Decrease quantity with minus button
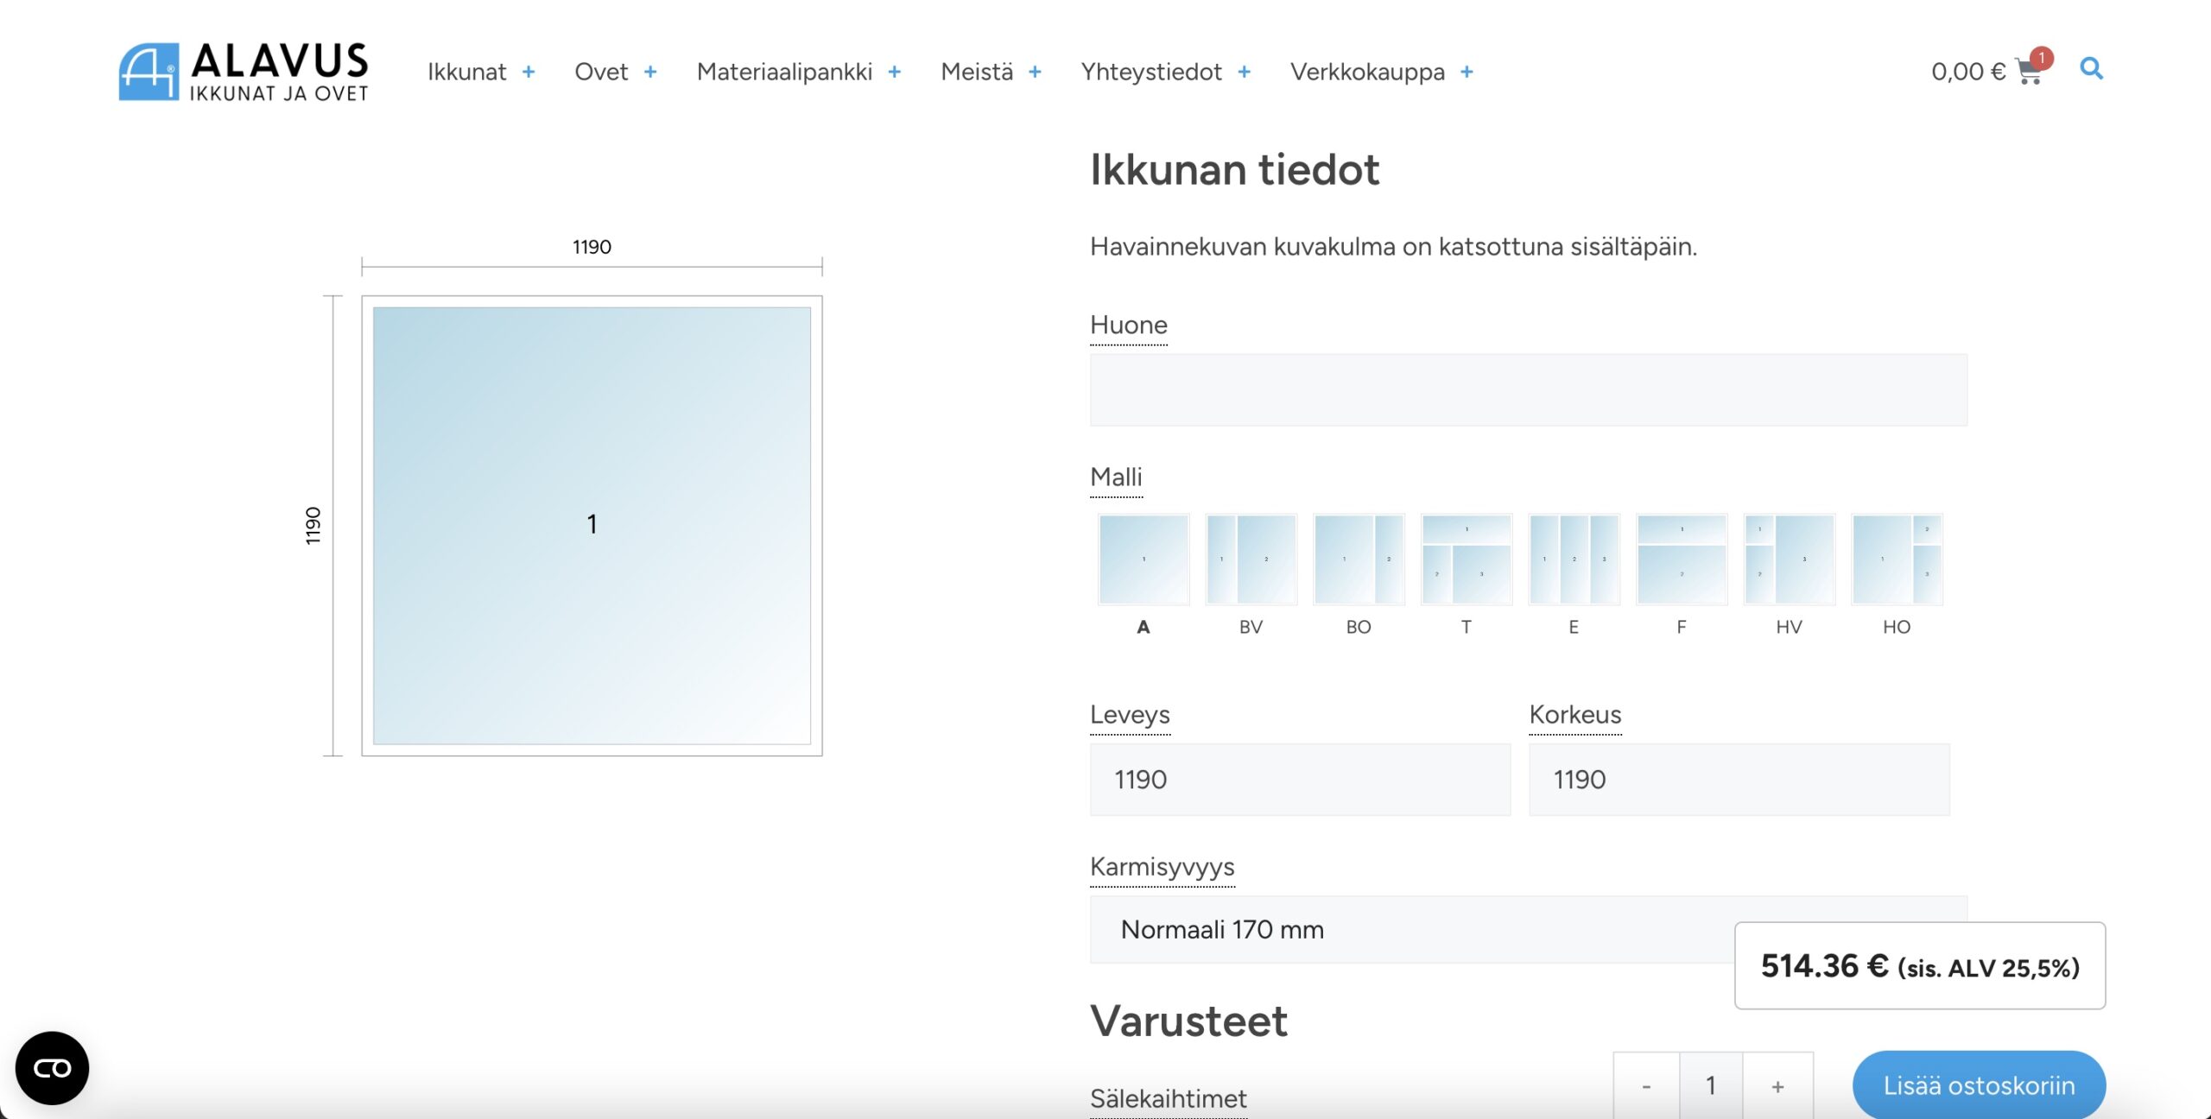2211x1119 pixels. pos(1646,1086)
